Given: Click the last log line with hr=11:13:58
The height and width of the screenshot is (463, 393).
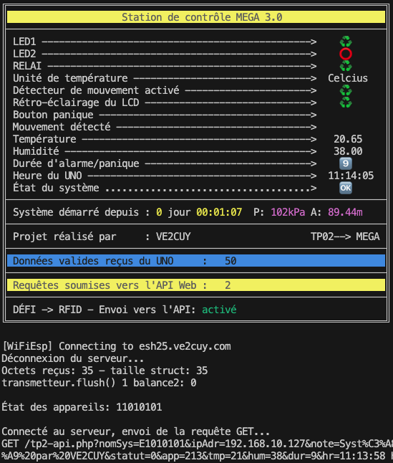Looking at the screenshot, I should point(196,456).
